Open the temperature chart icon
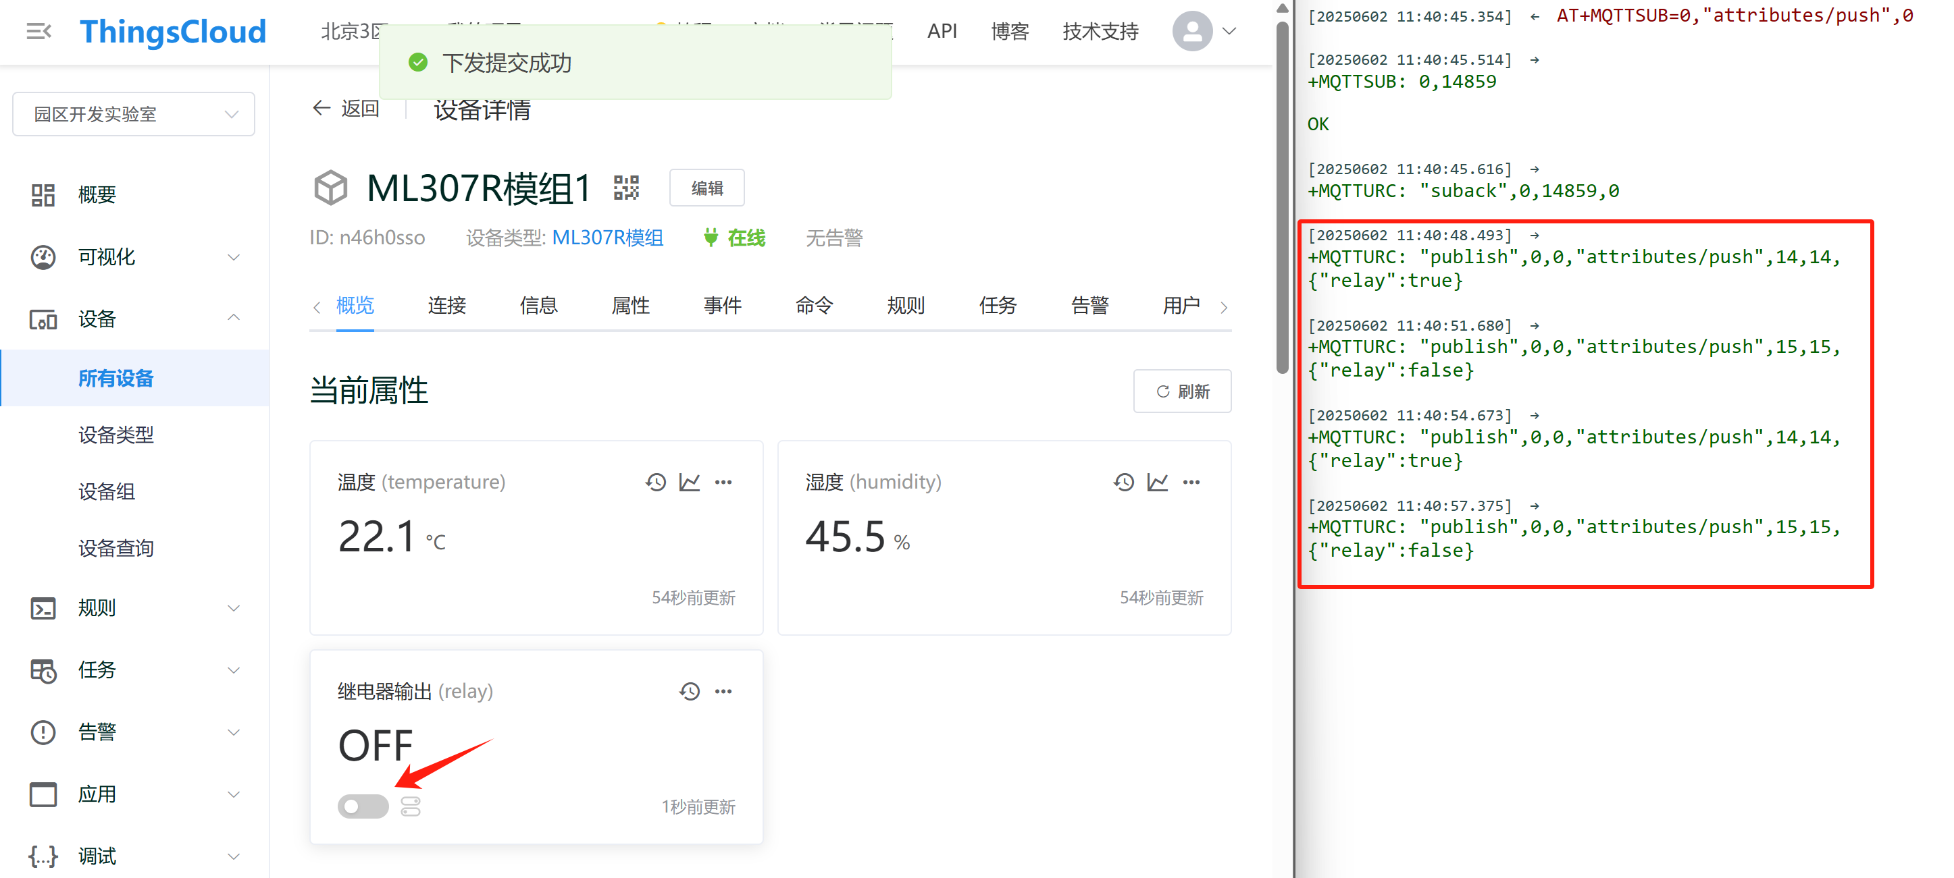1954x878 pixels. (x=690, y=483)
